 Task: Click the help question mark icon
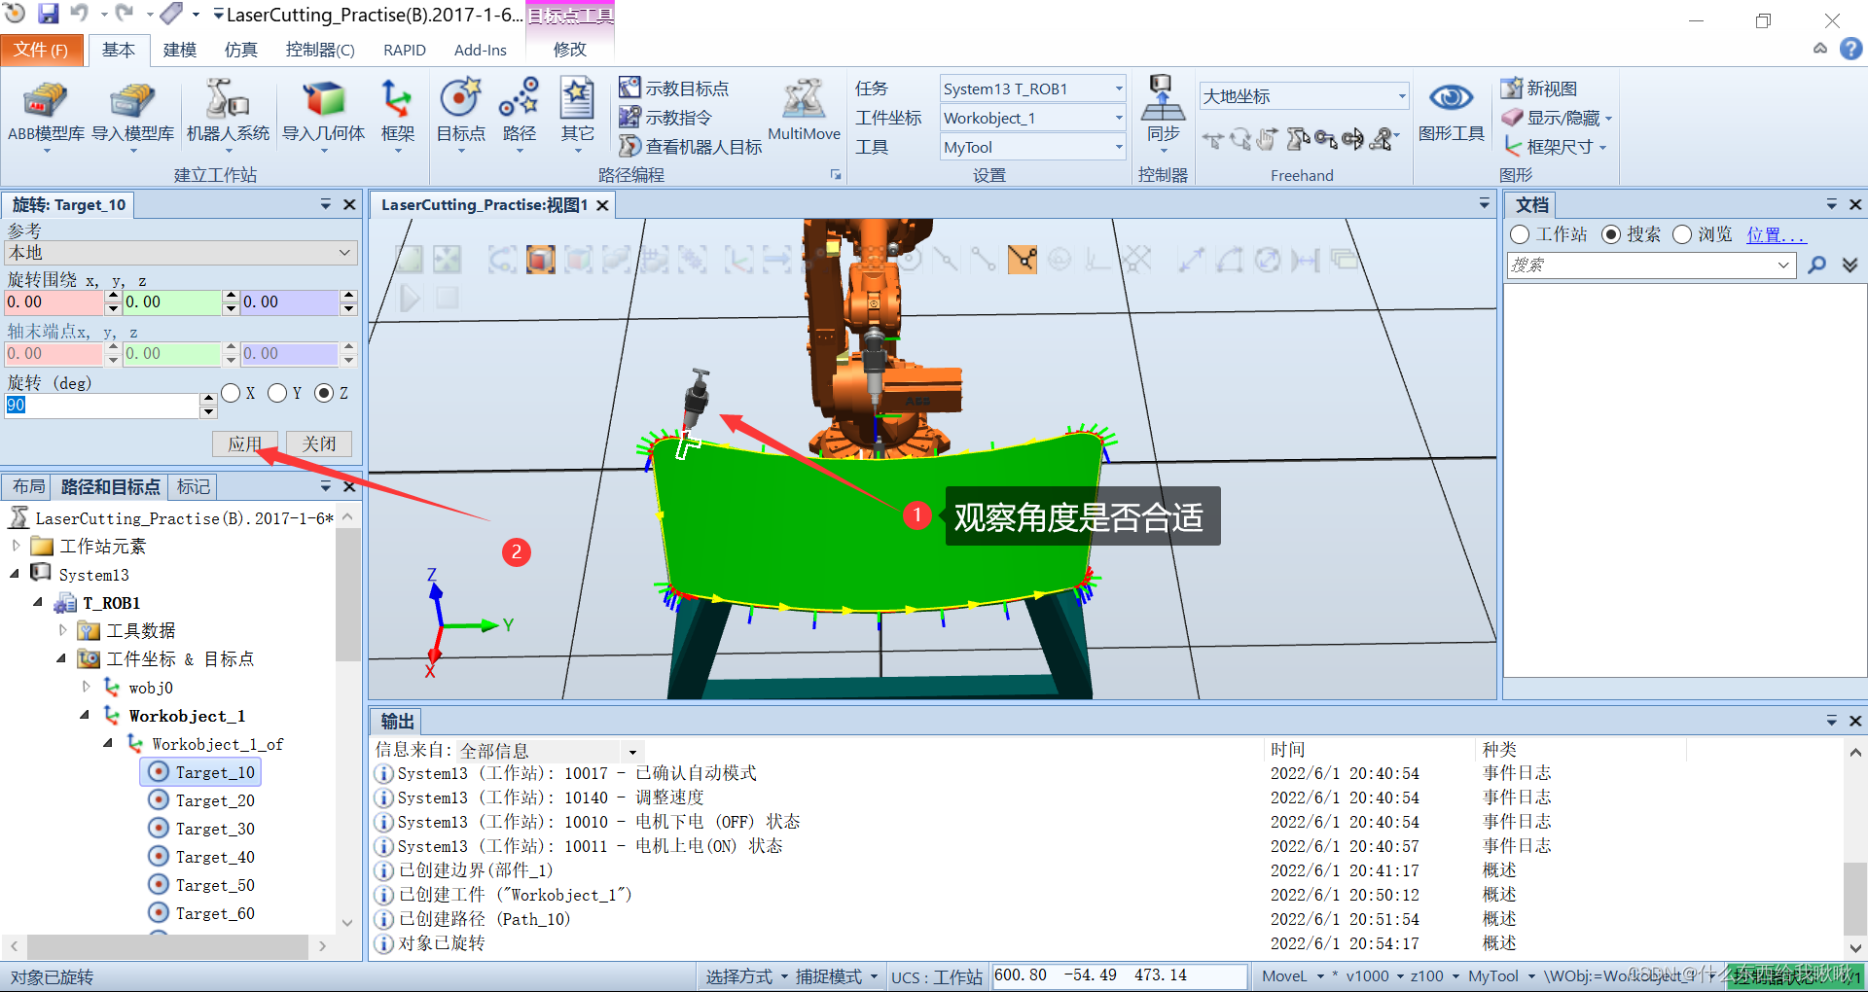click(1850, 49)
